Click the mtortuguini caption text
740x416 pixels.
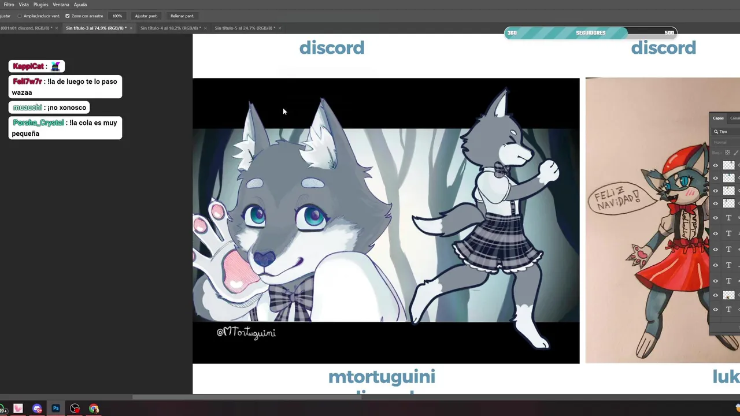[x=382, y=377]
